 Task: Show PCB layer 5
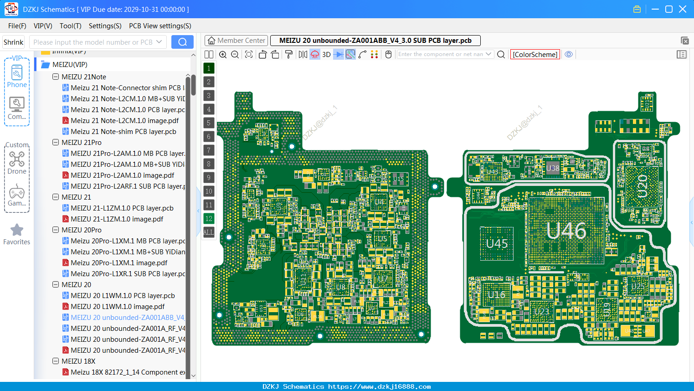pyautogui.click(x=209, y=123)
